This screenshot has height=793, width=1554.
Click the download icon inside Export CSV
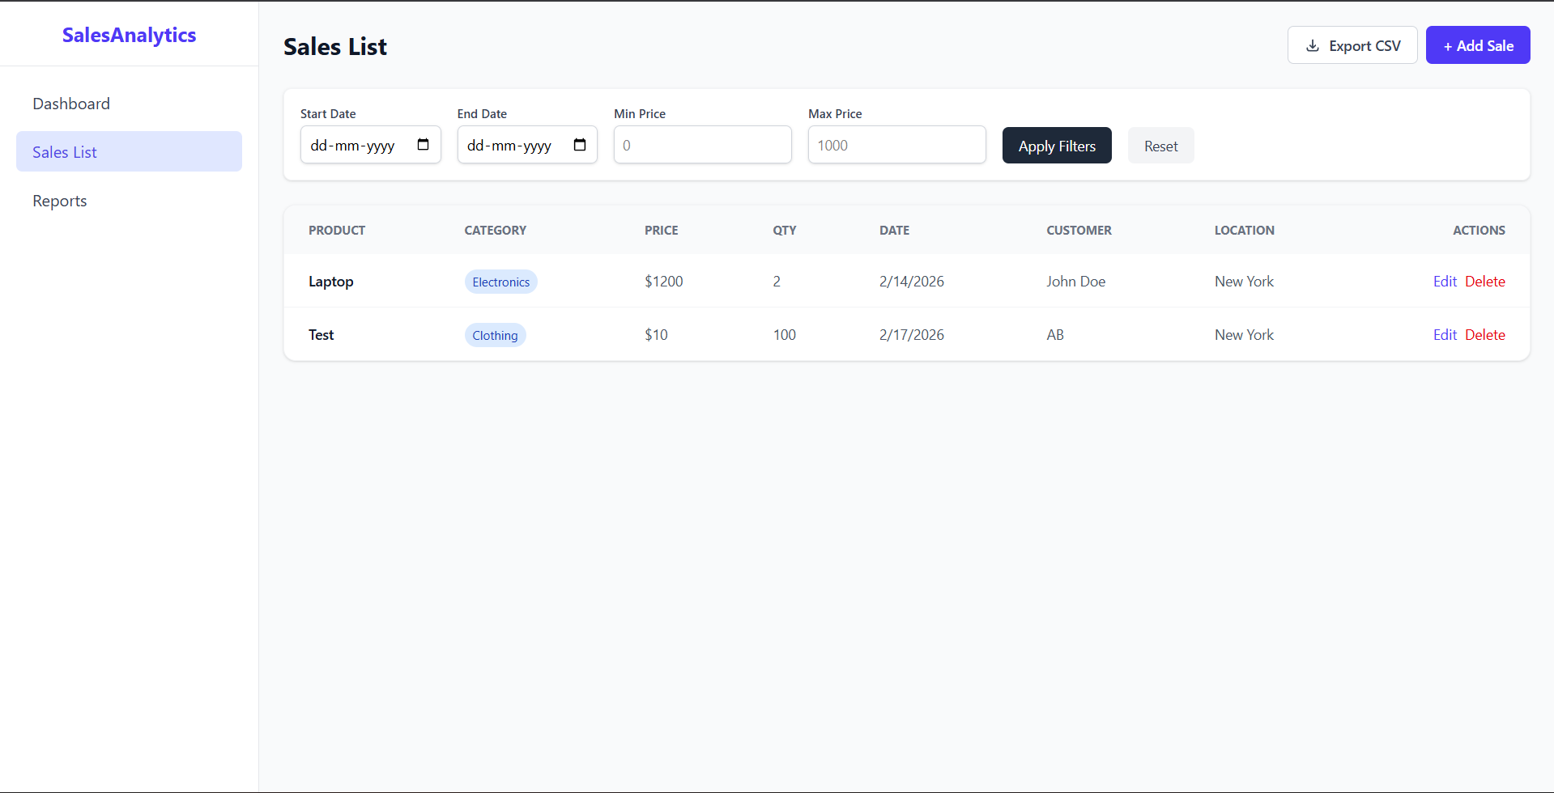coord(1313,45)
